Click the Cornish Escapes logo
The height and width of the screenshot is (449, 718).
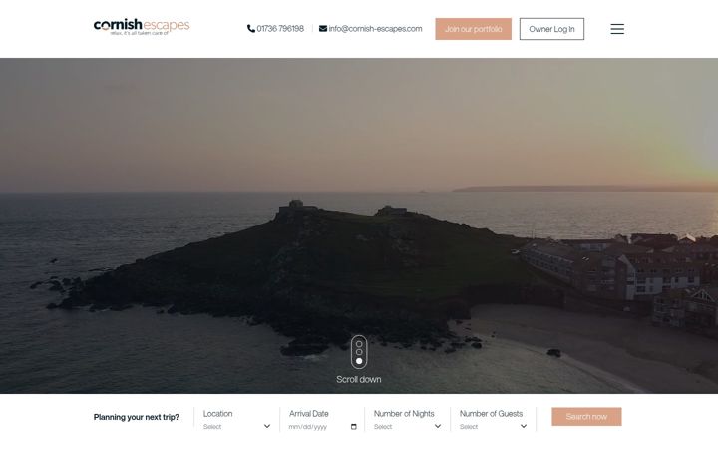pos(142,27)
